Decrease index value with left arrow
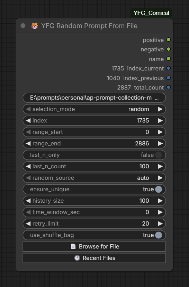 click(x=28, y=121)
